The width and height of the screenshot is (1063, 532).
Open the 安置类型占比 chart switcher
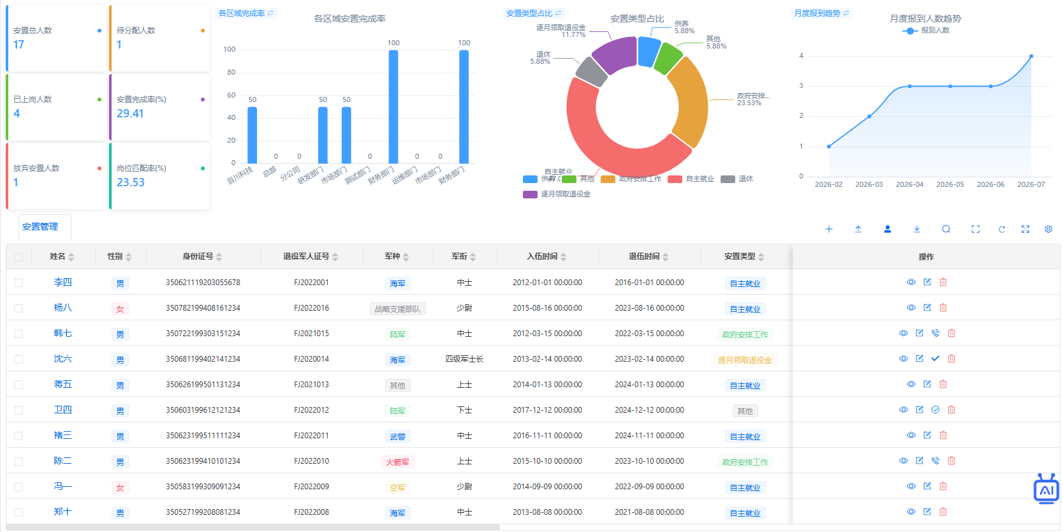[534, 13]
